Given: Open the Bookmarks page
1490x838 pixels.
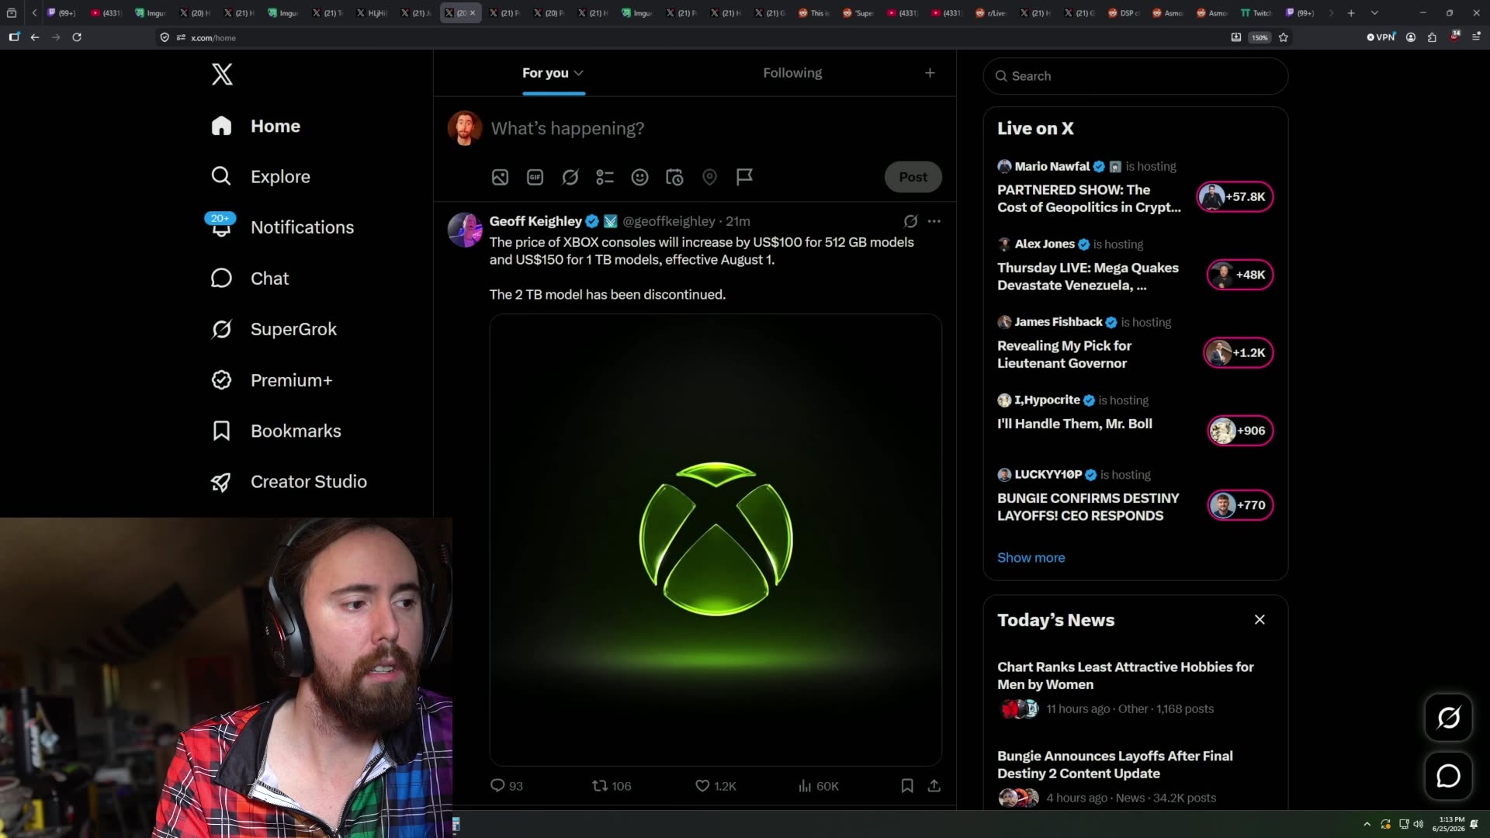Looking at the screenshot, I should pos(276,431).
